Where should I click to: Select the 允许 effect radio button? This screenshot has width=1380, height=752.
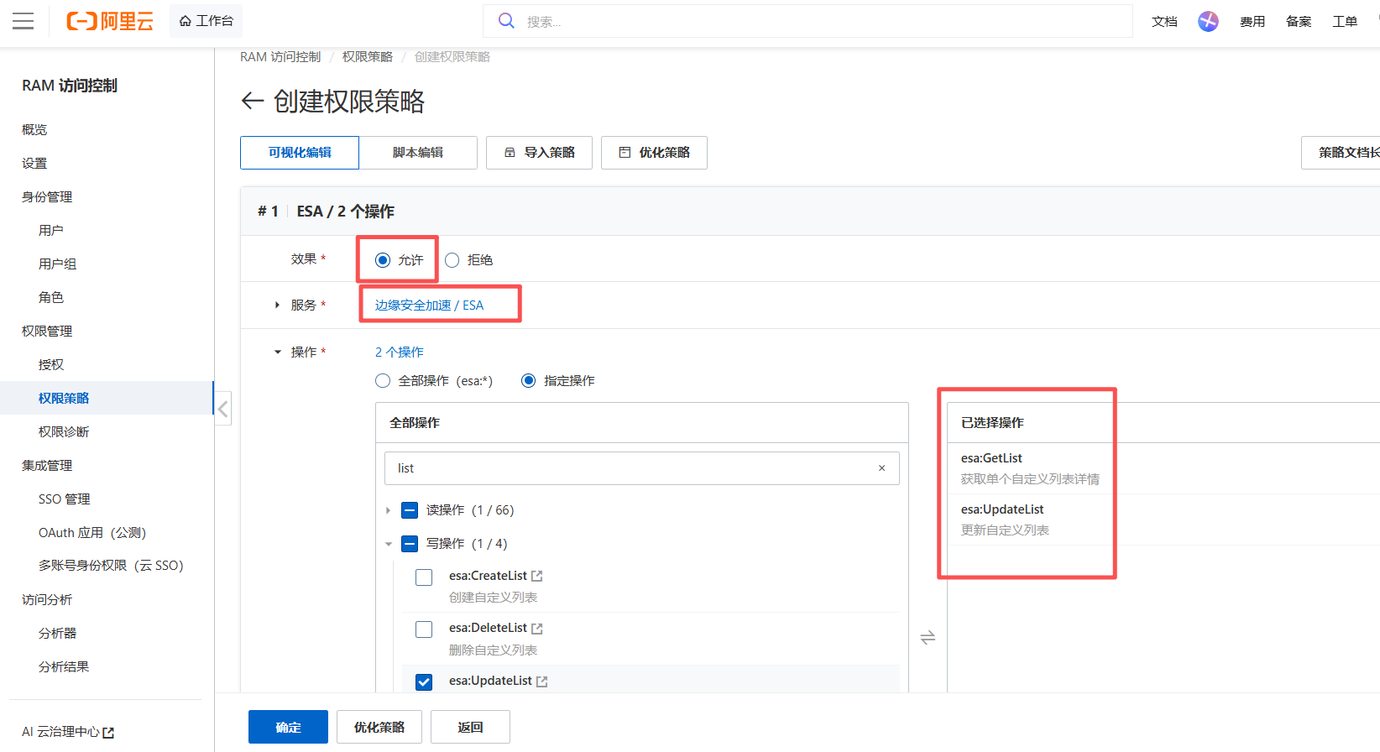383,260
